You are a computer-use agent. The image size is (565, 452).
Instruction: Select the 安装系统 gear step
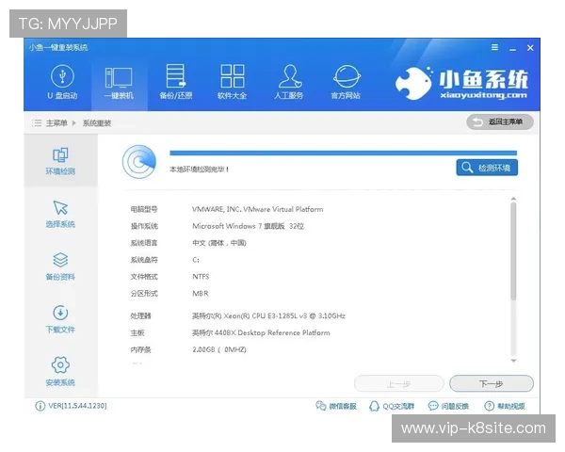click(60, 372)
